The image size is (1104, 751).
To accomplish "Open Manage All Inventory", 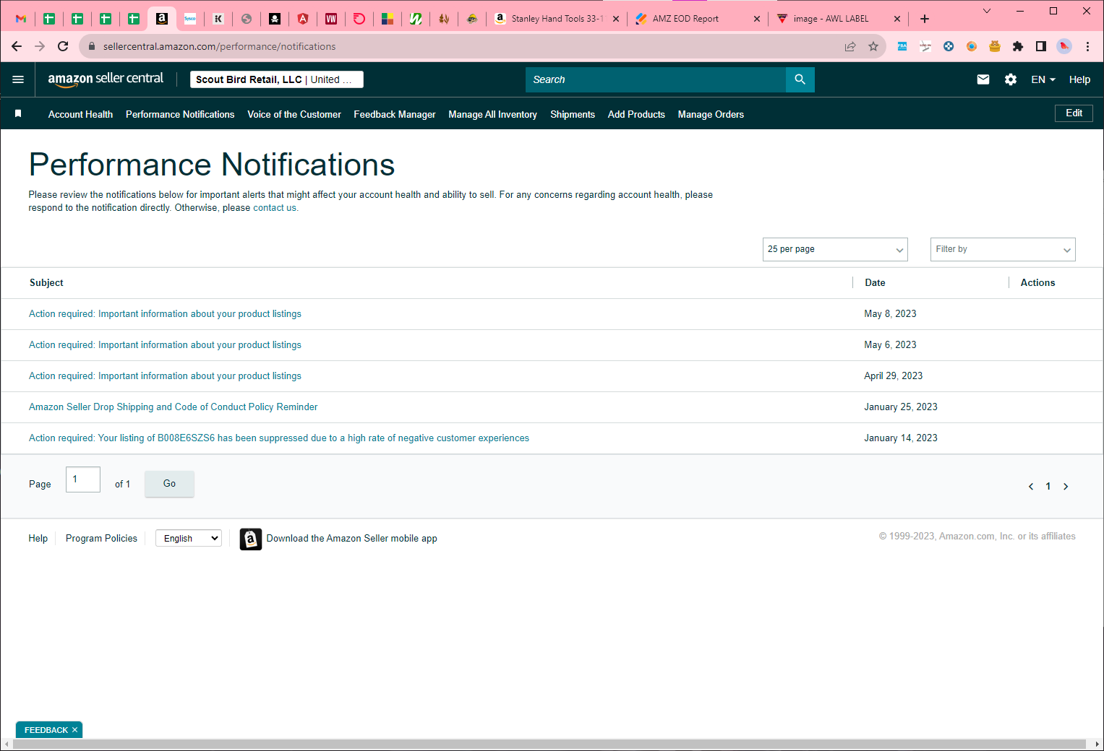I will pos(492,114).
